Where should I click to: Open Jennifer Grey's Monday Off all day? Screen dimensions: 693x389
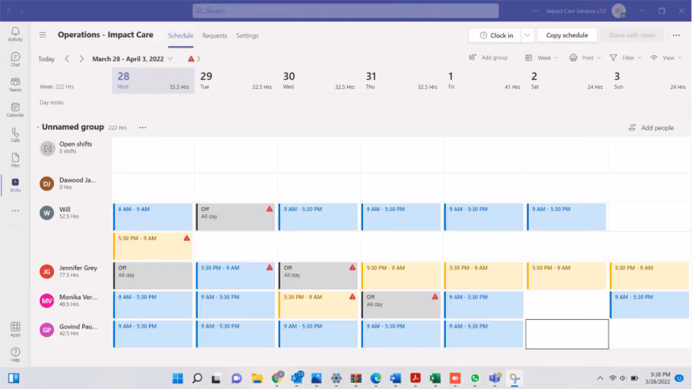pyautogui.click(x=153, y=275)
